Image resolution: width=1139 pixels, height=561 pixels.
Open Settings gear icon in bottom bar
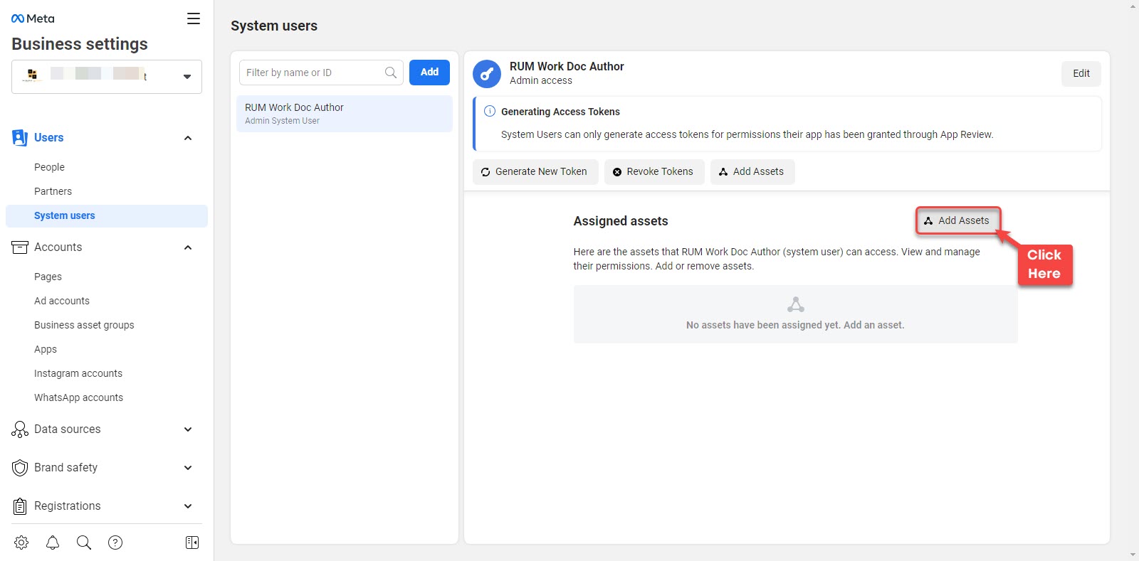click(x=21, y=543)
